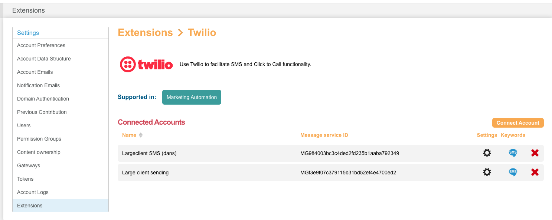The width and height of the screenshot is (552, 220).
Task: Click the Twilio breadcrumb label
Action: [x=202, y=32]
